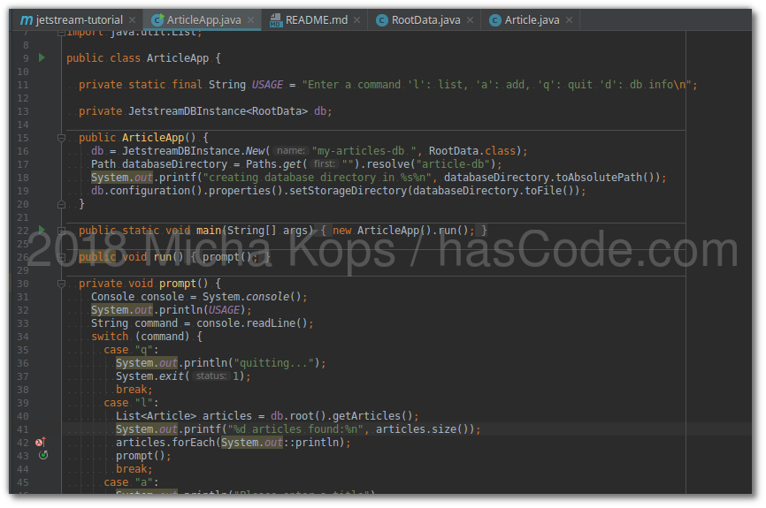Viewport: 766px width, 508px height.
Task: Expand the folded main method
Action: tap(61, 231)
